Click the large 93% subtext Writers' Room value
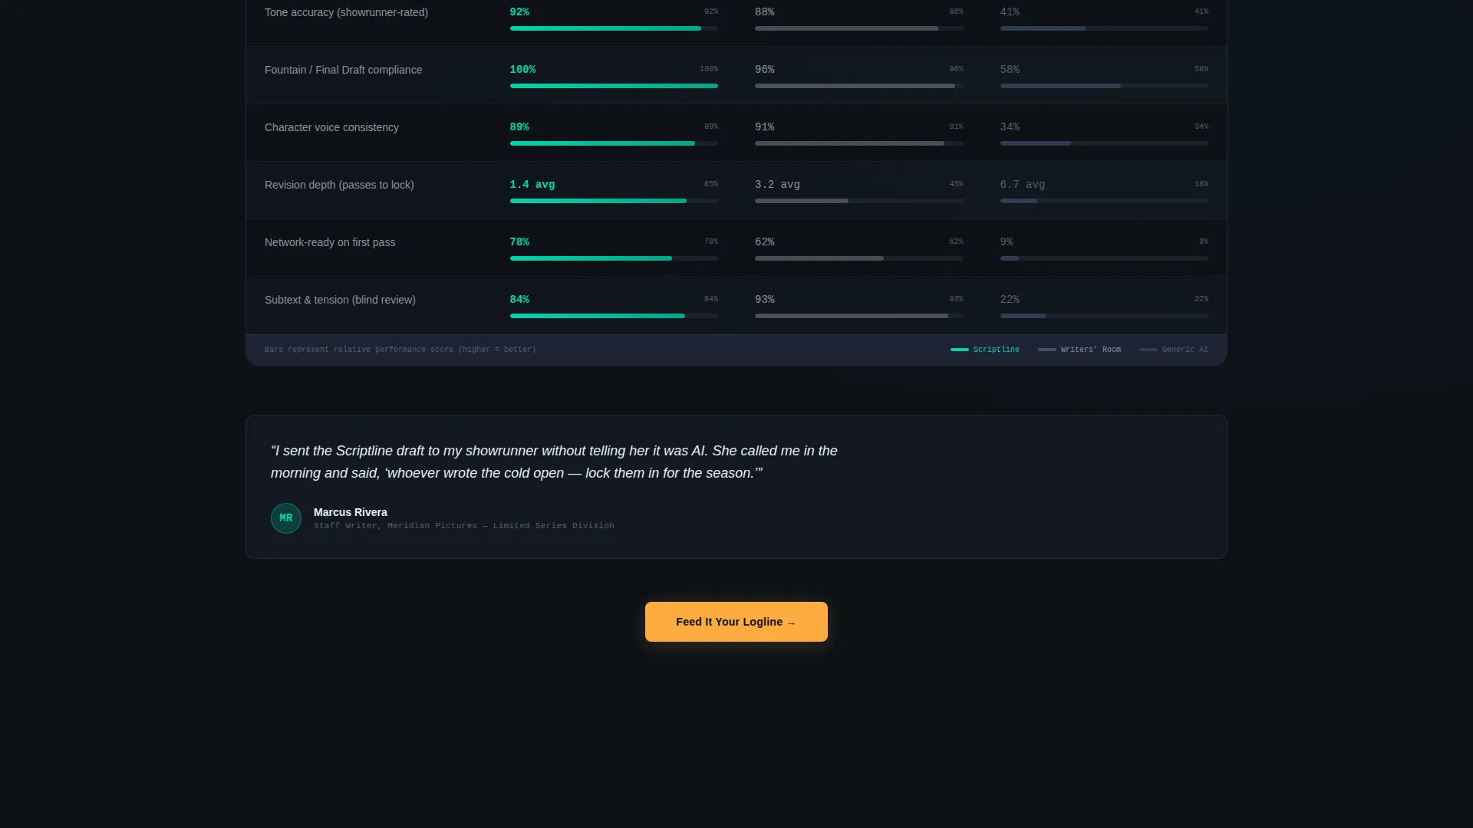Viewport: 1473px width, 828px height. pos(765,300)
